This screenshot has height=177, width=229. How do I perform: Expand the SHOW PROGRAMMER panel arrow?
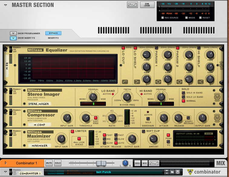pos(13,34)
